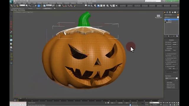The height and width of the screenshot is (106, 189).
Task: Toggle Override Inner Mat ID checkbox
Action: coord(166,54)
